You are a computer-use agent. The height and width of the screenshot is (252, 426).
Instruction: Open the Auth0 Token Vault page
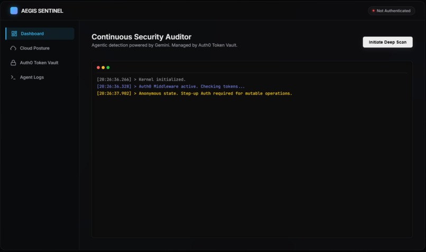(x=40, y=63)
